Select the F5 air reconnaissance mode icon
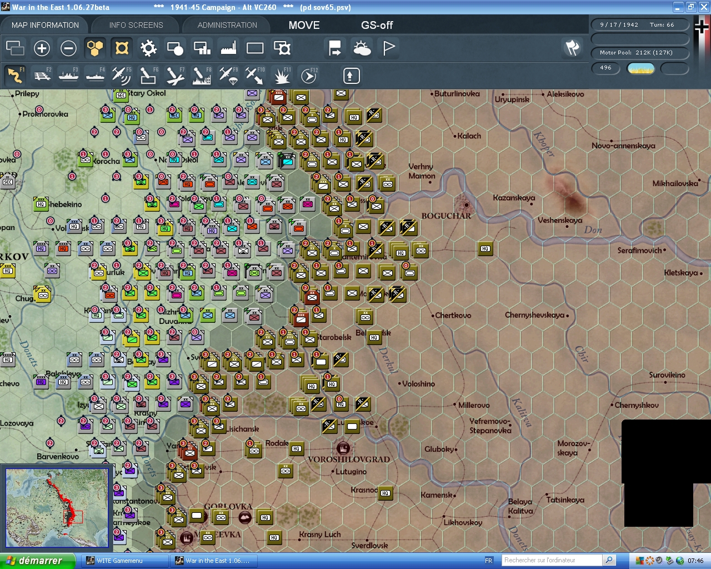Viewport: 711px width, 569px height. coord(122,75)
